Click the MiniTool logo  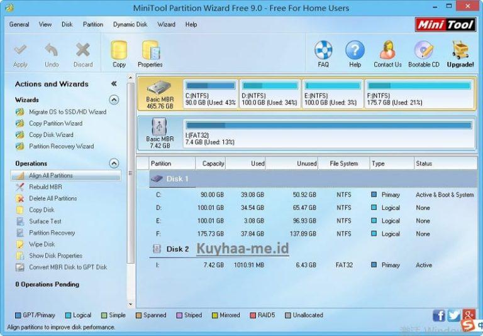tap(445, 24)
